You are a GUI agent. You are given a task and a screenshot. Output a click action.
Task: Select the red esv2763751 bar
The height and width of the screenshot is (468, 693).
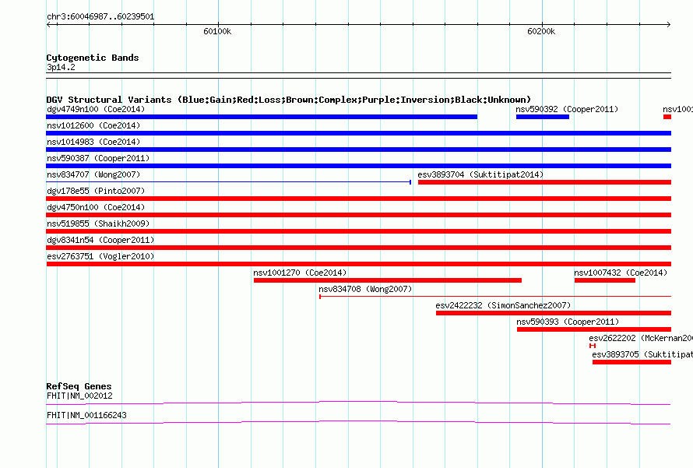(358, 264)
